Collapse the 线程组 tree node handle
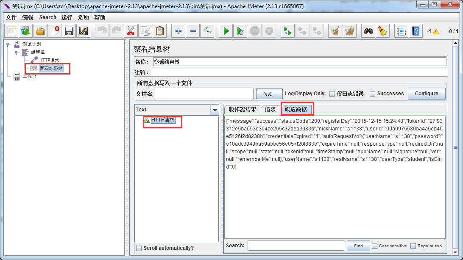The image size is (463, 260). 16,52
